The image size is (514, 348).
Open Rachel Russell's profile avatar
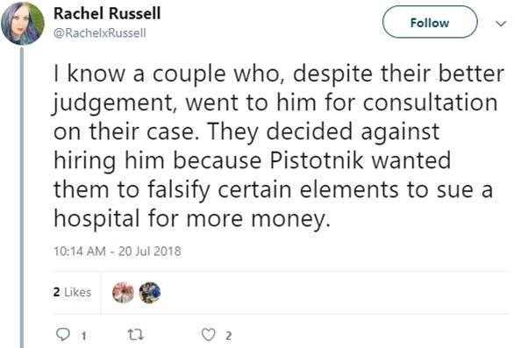coord(23,24)
